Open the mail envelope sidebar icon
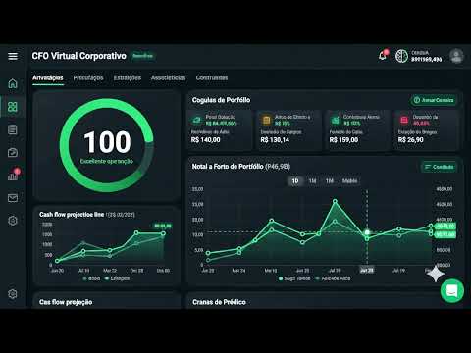This screenshot has height=353, width=471. pos(13,198)
